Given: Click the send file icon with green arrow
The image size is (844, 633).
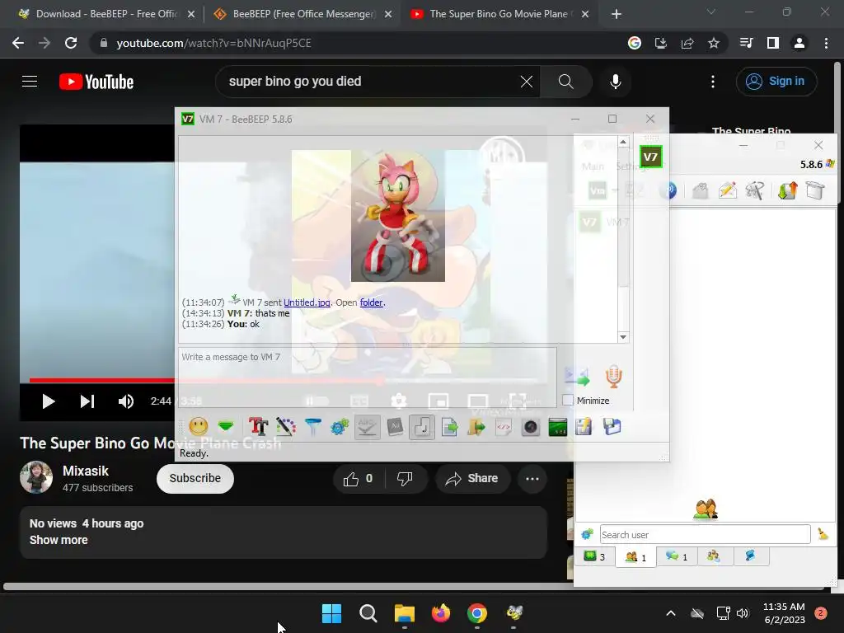Looking at the screenshot, I should 449,428.
